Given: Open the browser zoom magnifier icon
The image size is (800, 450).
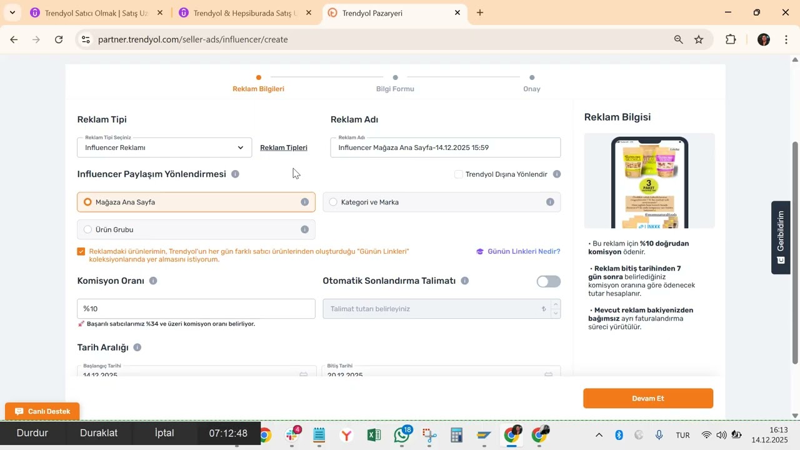Looking at the screenshot, I should point(679,39).
